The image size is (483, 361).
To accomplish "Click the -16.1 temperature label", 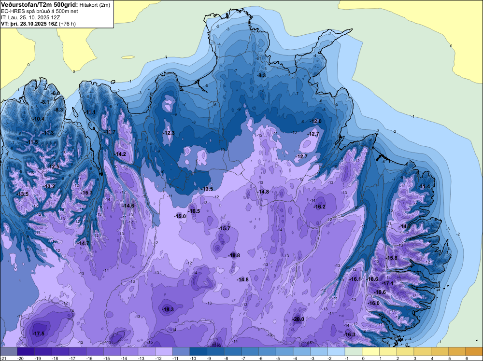I will point(355,279).
